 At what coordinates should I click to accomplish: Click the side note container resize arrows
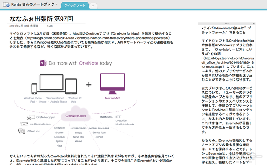[x=254, y=24]
